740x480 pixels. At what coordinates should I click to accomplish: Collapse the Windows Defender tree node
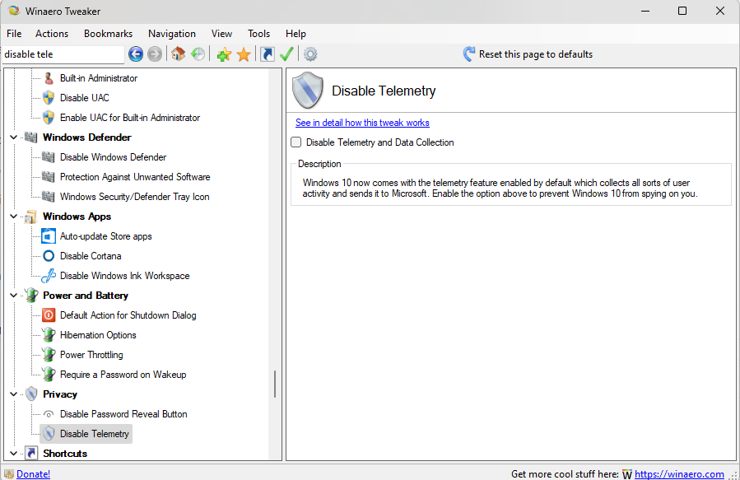(x=14, y=137)
